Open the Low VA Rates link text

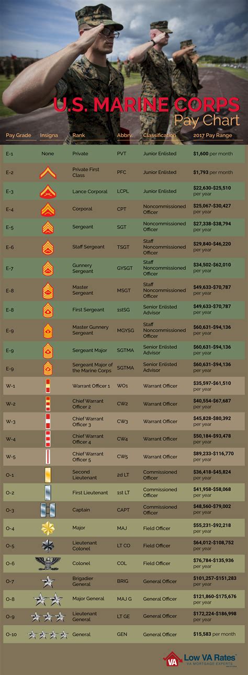[209, 657]
